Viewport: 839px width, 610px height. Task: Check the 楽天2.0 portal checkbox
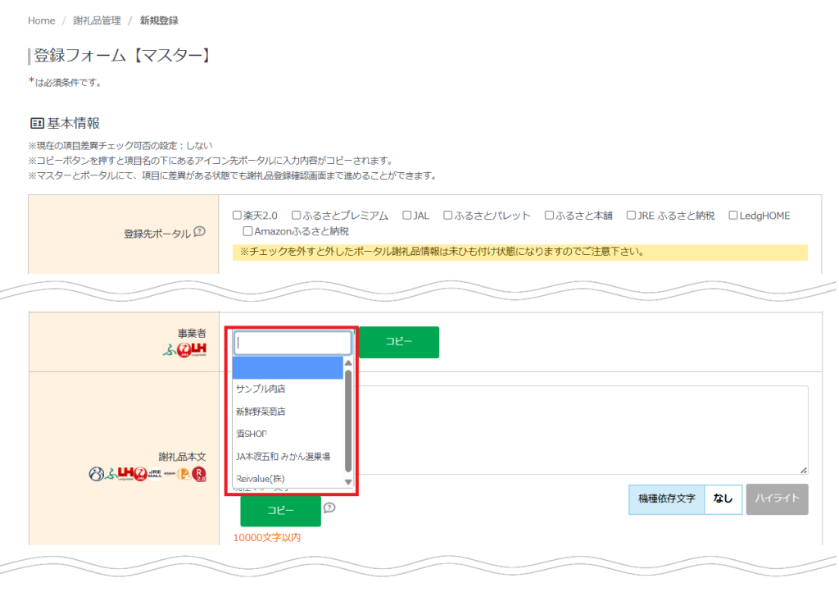(237, 216)
